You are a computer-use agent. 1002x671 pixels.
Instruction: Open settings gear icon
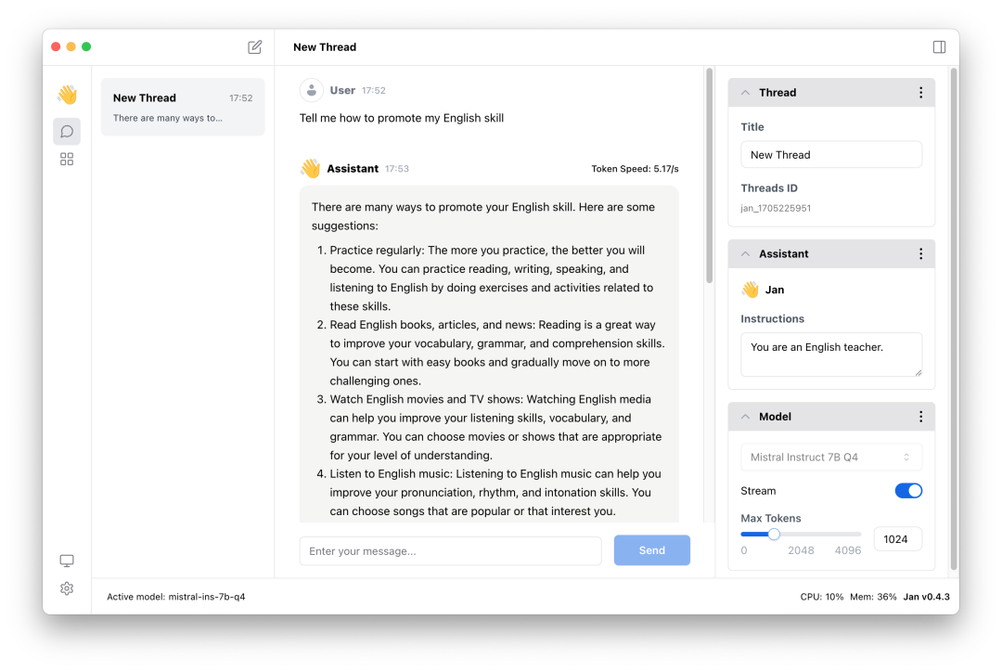coord(67,588)
